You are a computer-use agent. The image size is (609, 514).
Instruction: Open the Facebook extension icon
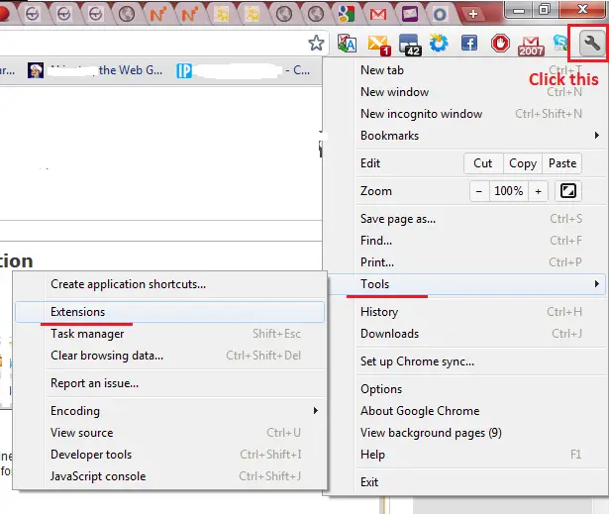click(x=469, y=43)
